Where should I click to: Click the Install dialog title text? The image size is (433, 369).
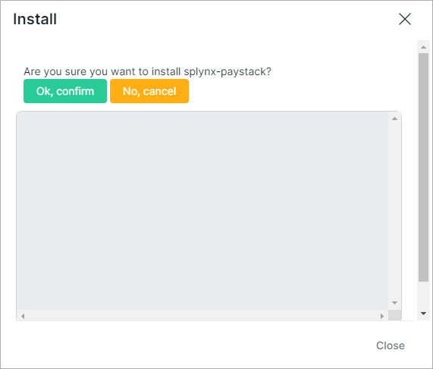coord(35,19)
